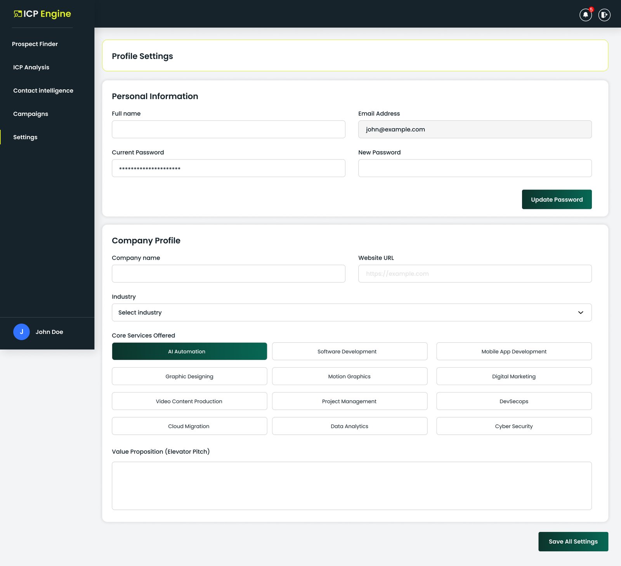Toggle Software Development service
The height and width of the screenshot is (566, 621).
(350, 351)
